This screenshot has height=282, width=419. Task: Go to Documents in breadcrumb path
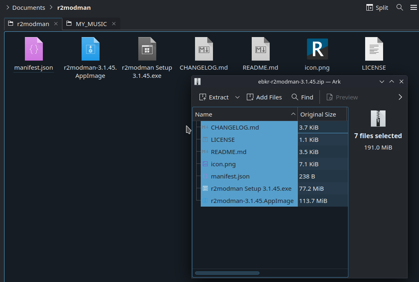tap(29, 8)
